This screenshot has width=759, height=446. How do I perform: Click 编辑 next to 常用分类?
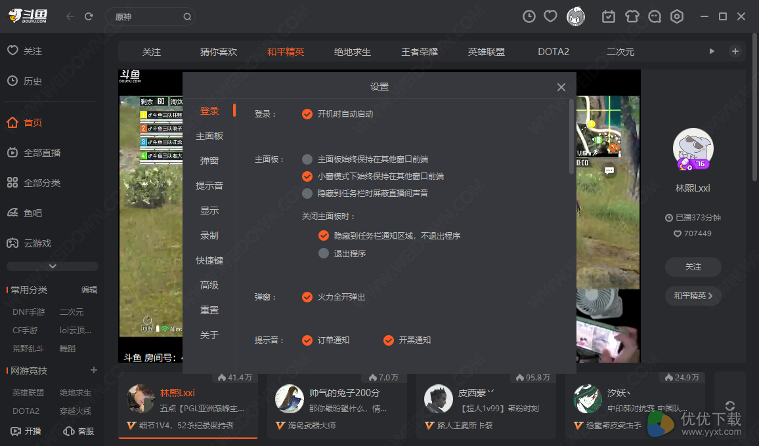(x=89, y=290)
